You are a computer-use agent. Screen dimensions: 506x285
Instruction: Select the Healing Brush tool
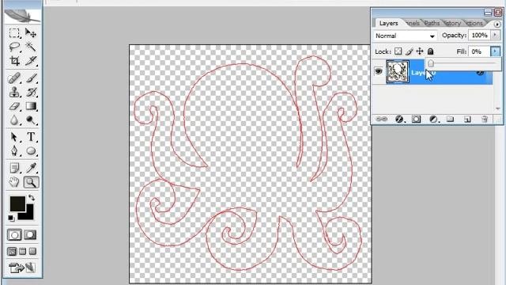[14, 78]
